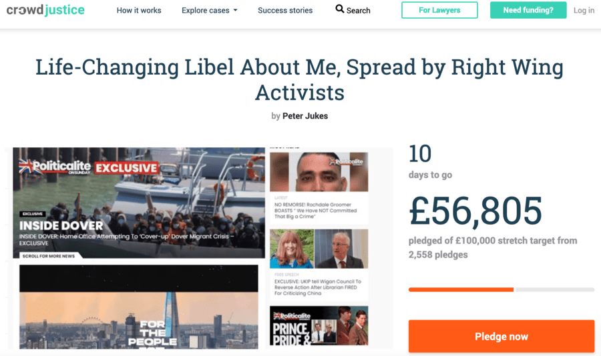
Task: Click the Pledge now button
Action: (x=502, y=336)
